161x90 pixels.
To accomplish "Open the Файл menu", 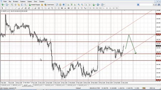I will coord(5,1).
